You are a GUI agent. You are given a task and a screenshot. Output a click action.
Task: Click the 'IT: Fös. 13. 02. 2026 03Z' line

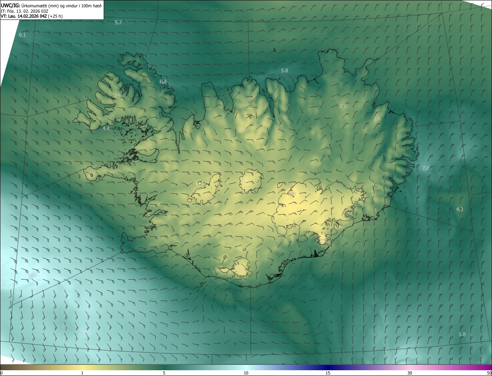25,11
